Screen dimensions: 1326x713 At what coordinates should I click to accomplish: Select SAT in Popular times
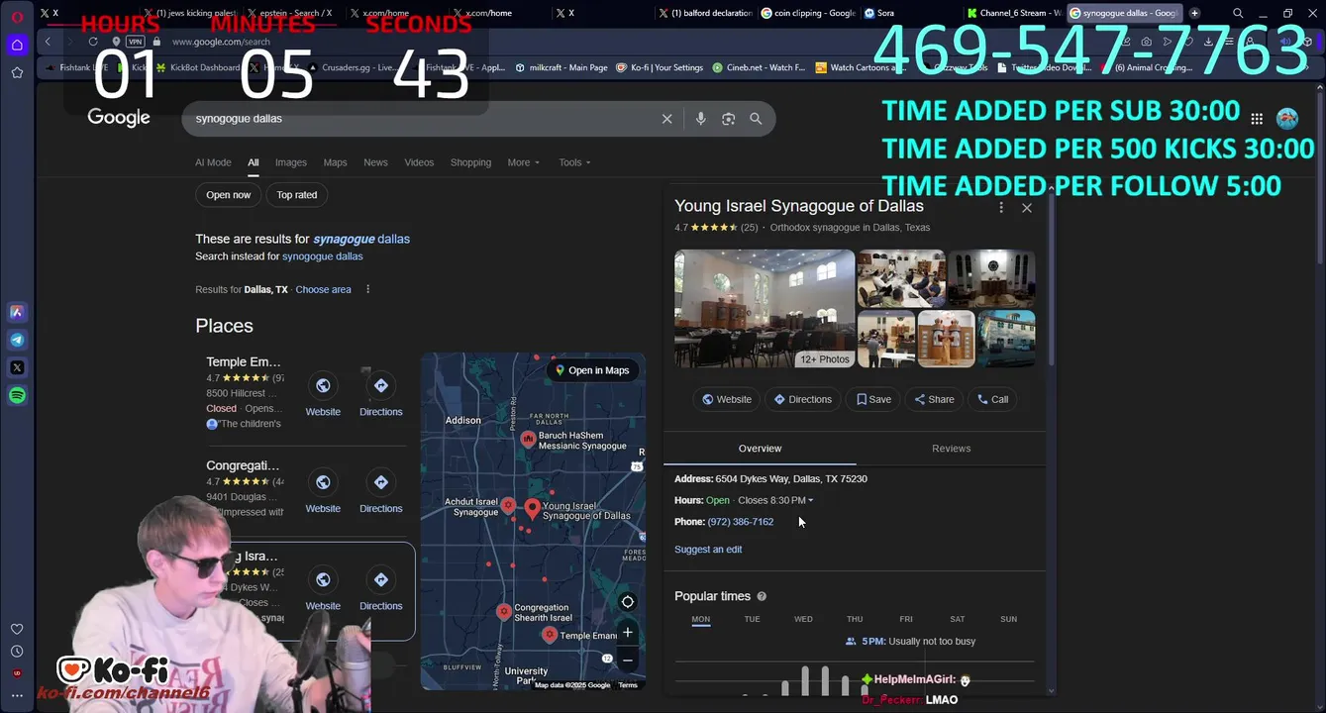click(957, 619)
